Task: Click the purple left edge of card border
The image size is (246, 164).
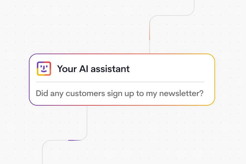Action: pyautogui.click(x=29, y=80)
